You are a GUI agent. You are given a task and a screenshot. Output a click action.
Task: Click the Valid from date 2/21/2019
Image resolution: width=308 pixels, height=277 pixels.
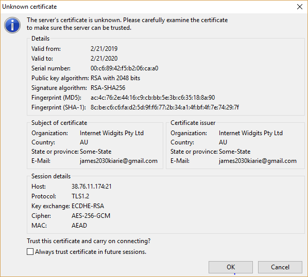pyautogui.click(x=104, y=49)
